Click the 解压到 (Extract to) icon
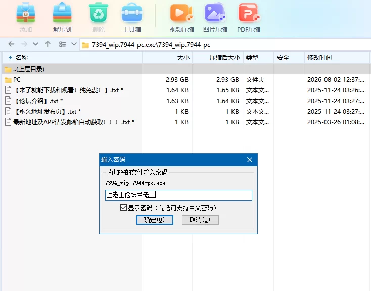 [62, 17]
